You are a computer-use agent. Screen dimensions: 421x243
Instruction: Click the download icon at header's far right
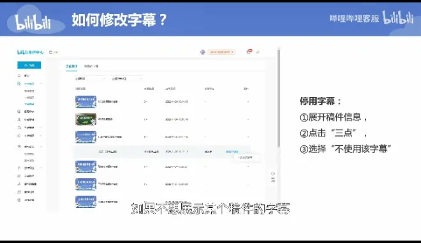258,52
